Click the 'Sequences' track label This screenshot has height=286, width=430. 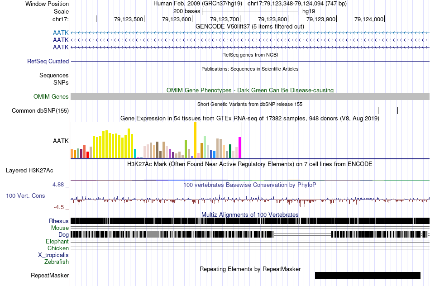tap(54, 76)
